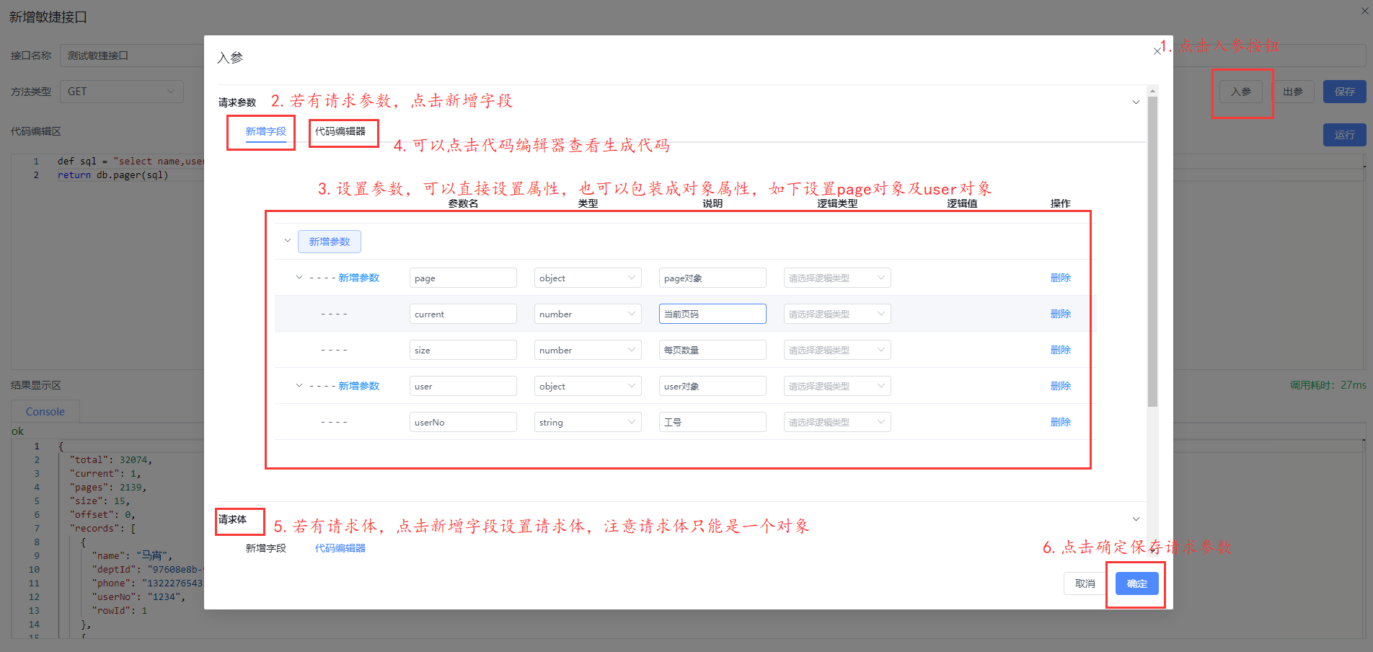This screenshot has height=652, width=1373.
Task: Add child parameter under user row
Action: click(359, 386)
